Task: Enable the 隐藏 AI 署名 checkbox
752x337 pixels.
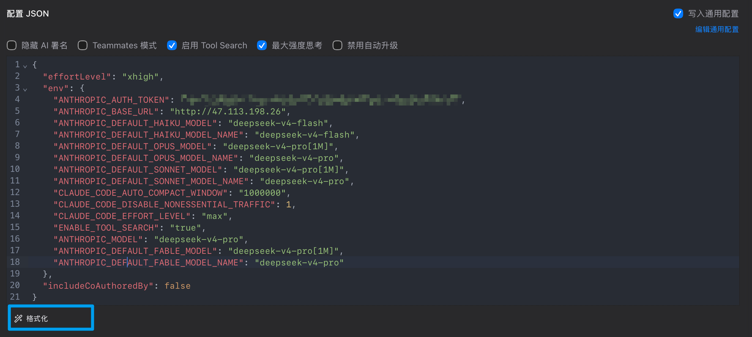Action: (12, 45)
